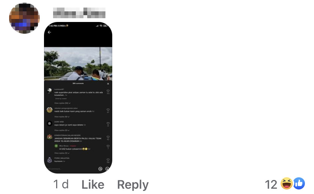Toggle heart on the superbike selipar comment
Screen dimensions: 314x194
pyautogui.click(x=108, y=91)
